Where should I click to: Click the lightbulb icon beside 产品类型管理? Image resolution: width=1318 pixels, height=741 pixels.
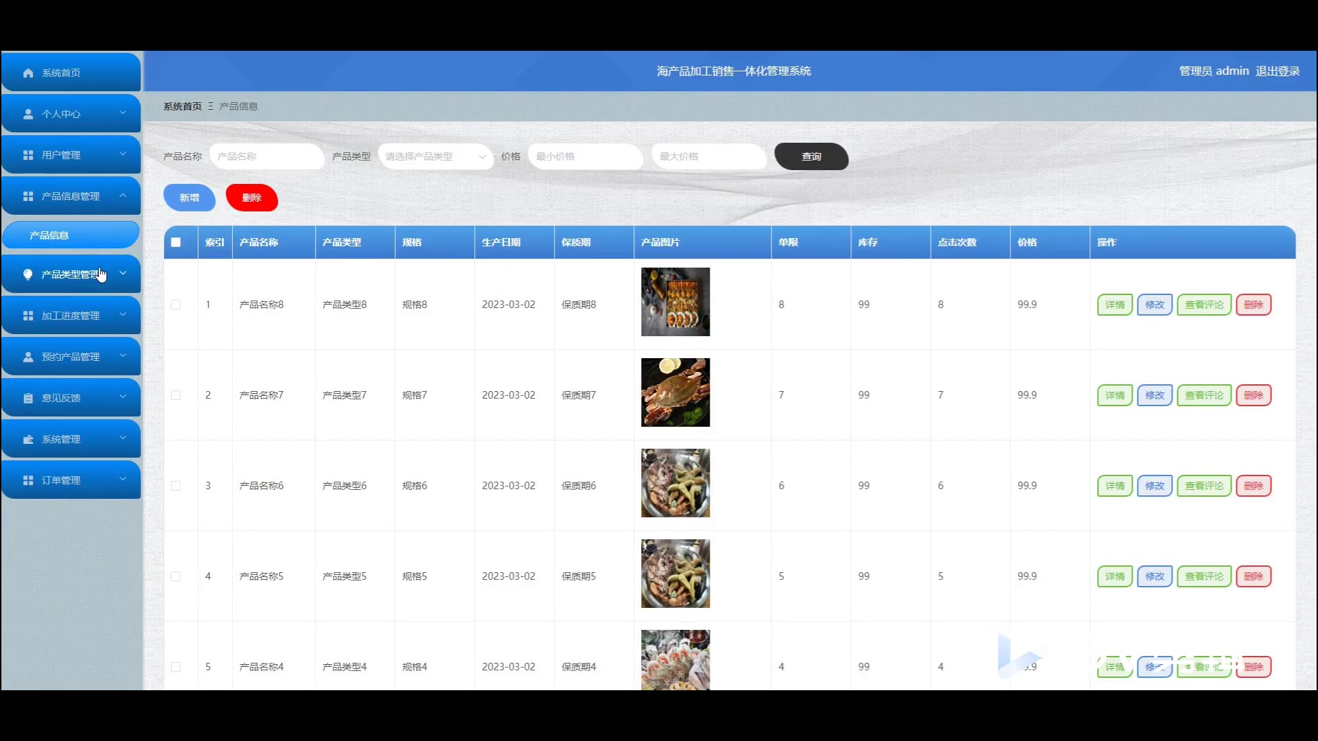click(x=28, y=274)
